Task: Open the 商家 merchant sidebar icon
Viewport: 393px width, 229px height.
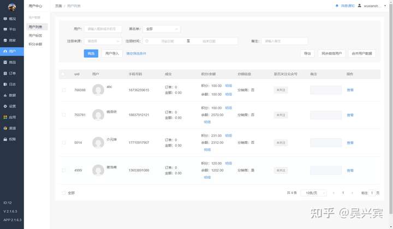Action: coord(5,40)
